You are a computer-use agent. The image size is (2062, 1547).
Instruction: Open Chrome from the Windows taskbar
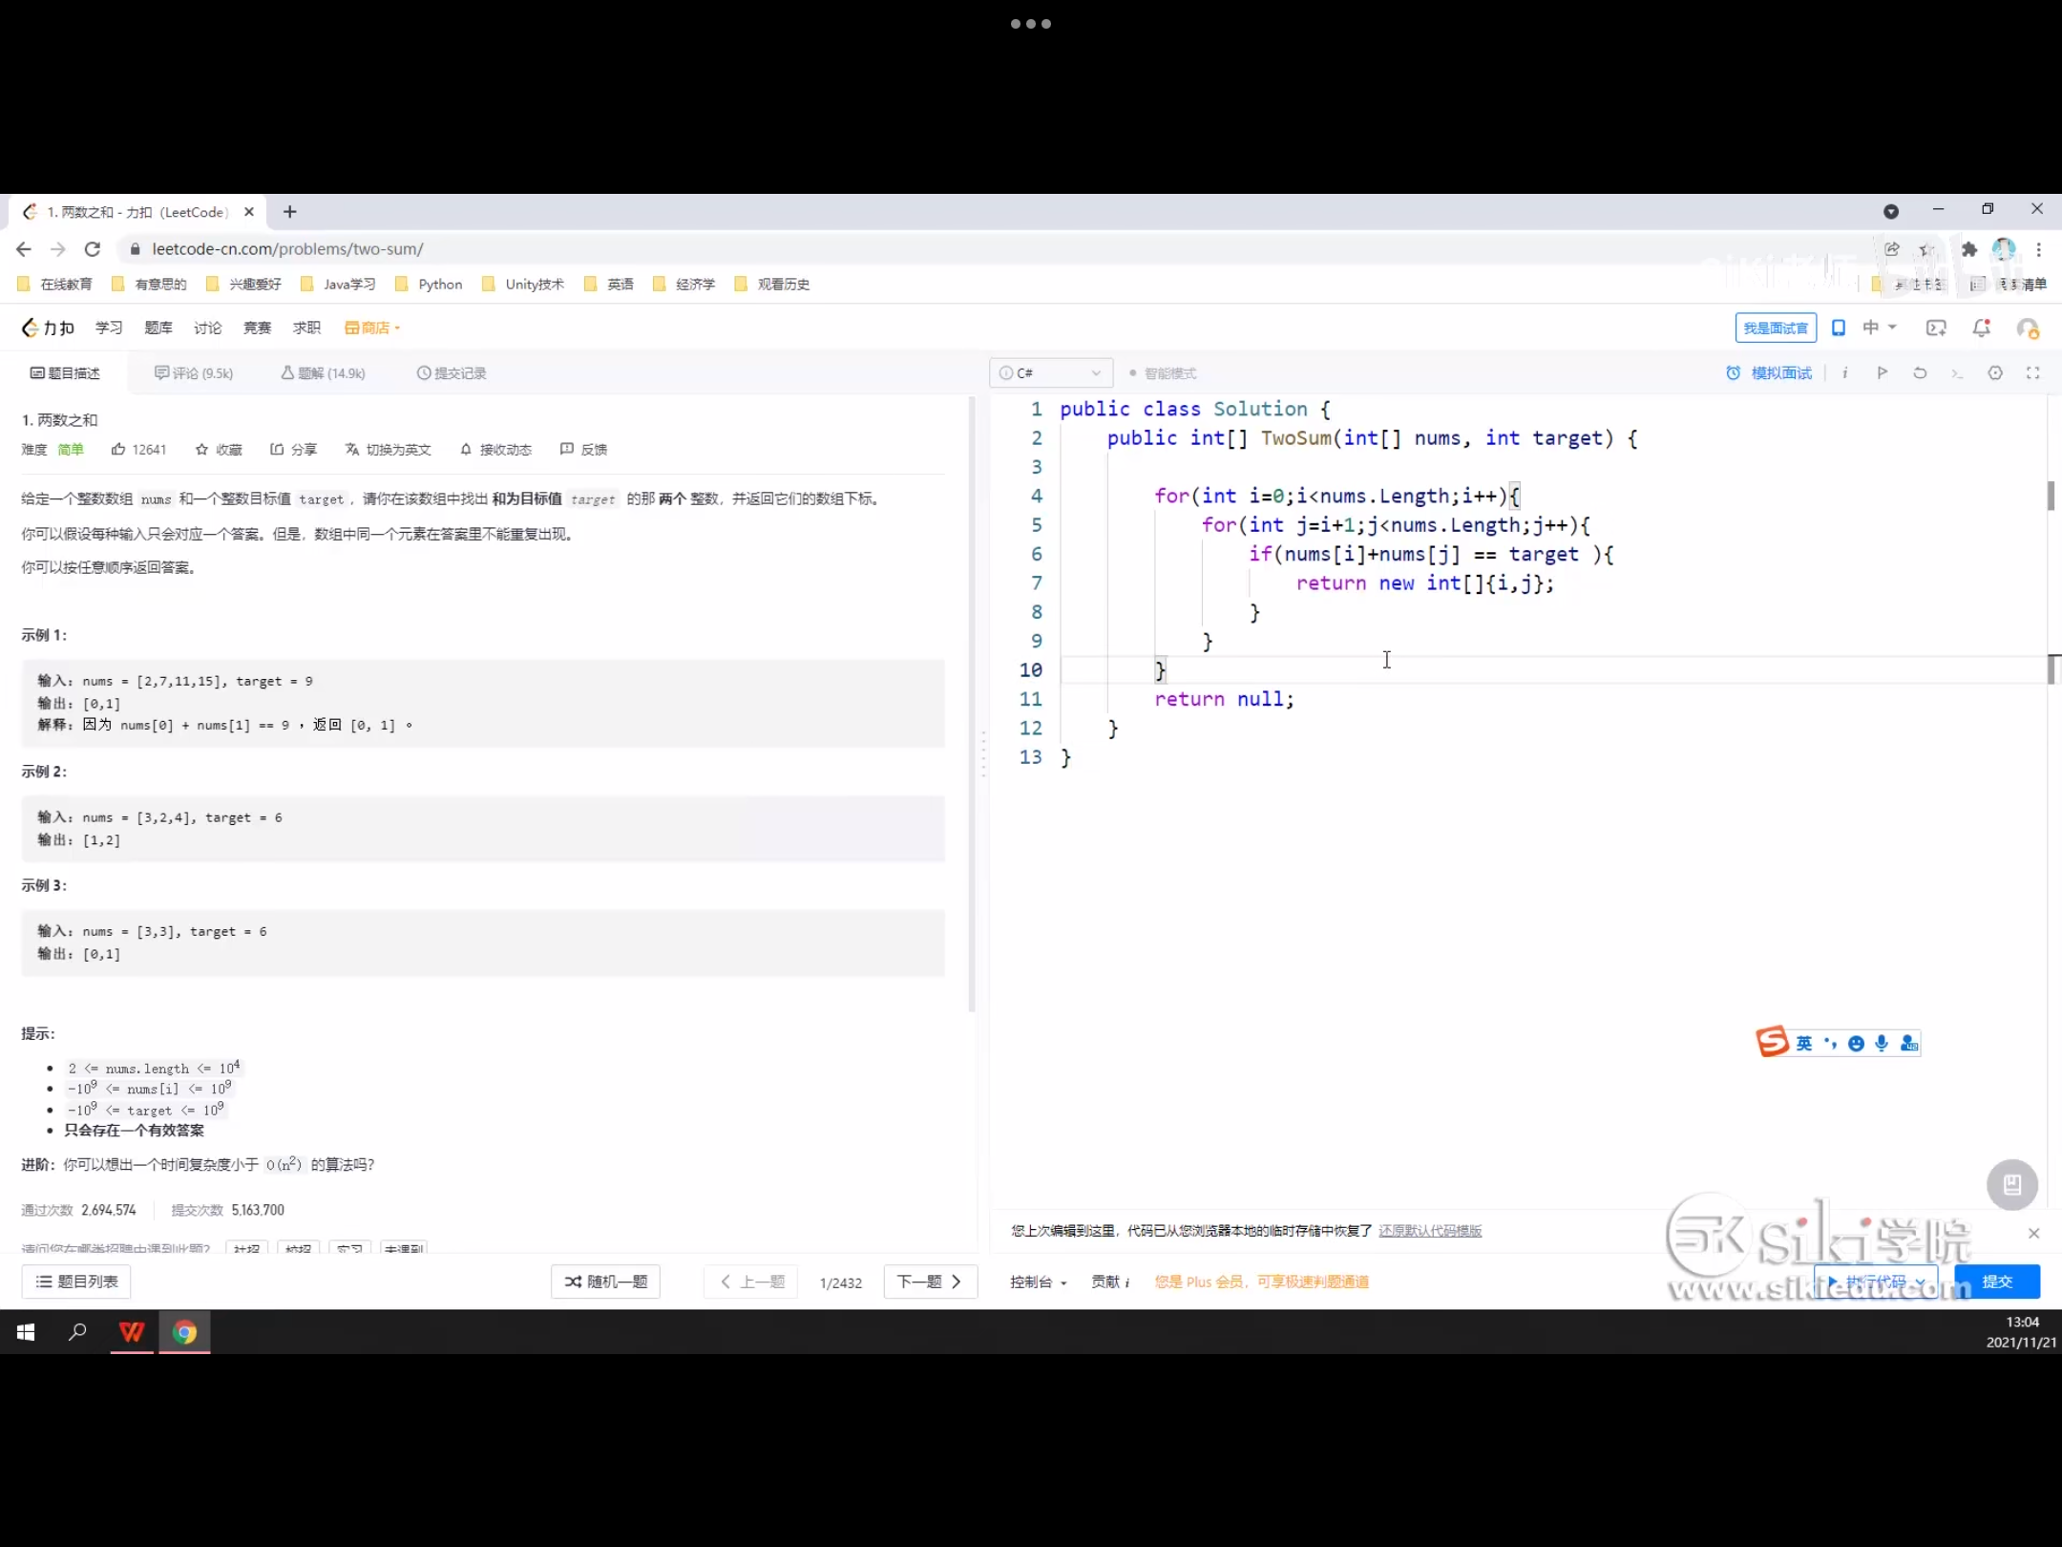(x=184, y=1331)
